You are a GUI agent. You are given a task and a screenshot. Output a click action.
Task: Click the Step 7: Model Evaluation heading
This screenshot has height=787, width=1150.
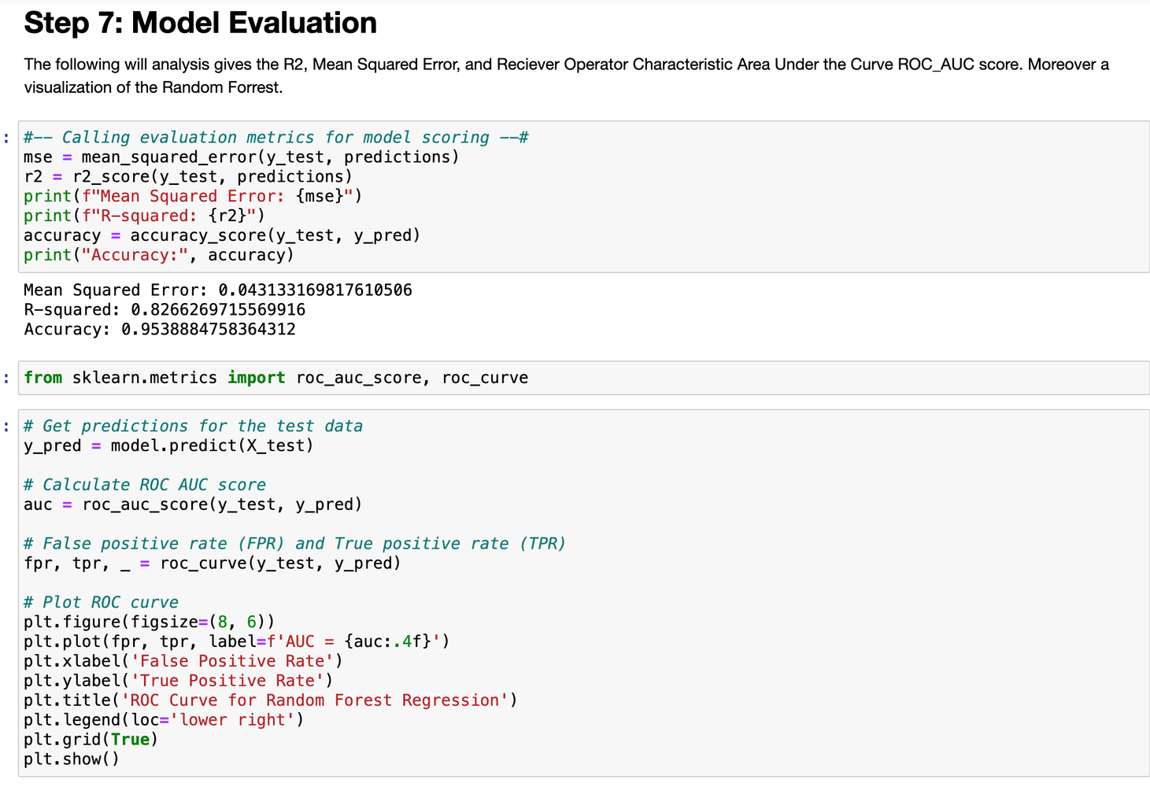(x=200, y=23)
